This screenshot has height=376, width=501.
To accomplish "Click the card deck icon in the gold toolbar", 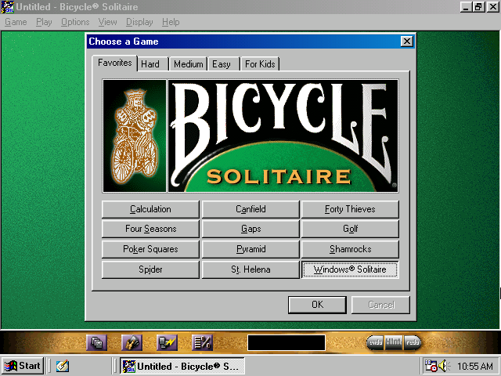I will [96, 343].
